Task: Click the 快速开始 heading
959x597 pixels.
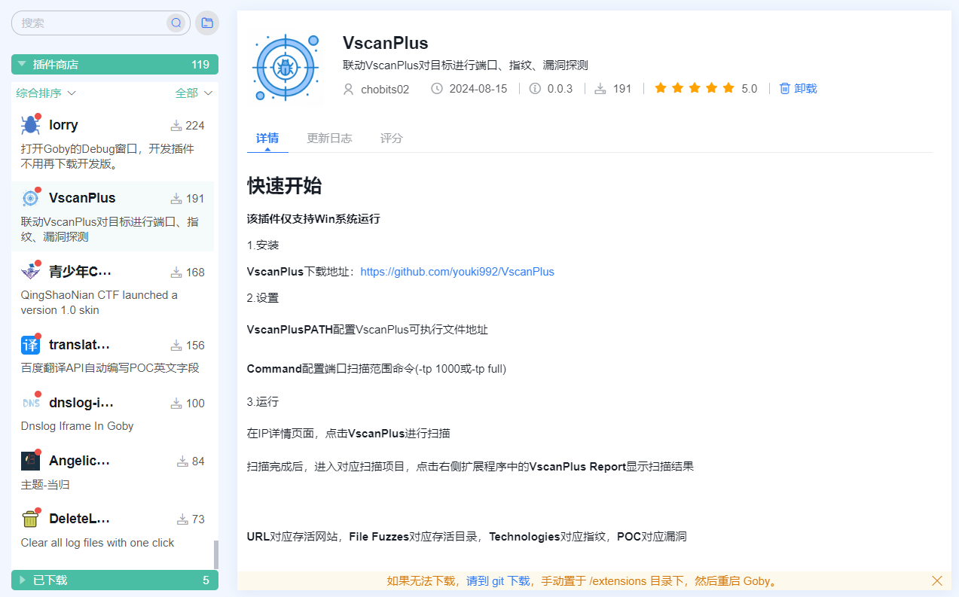Action: tap(285, 186)
